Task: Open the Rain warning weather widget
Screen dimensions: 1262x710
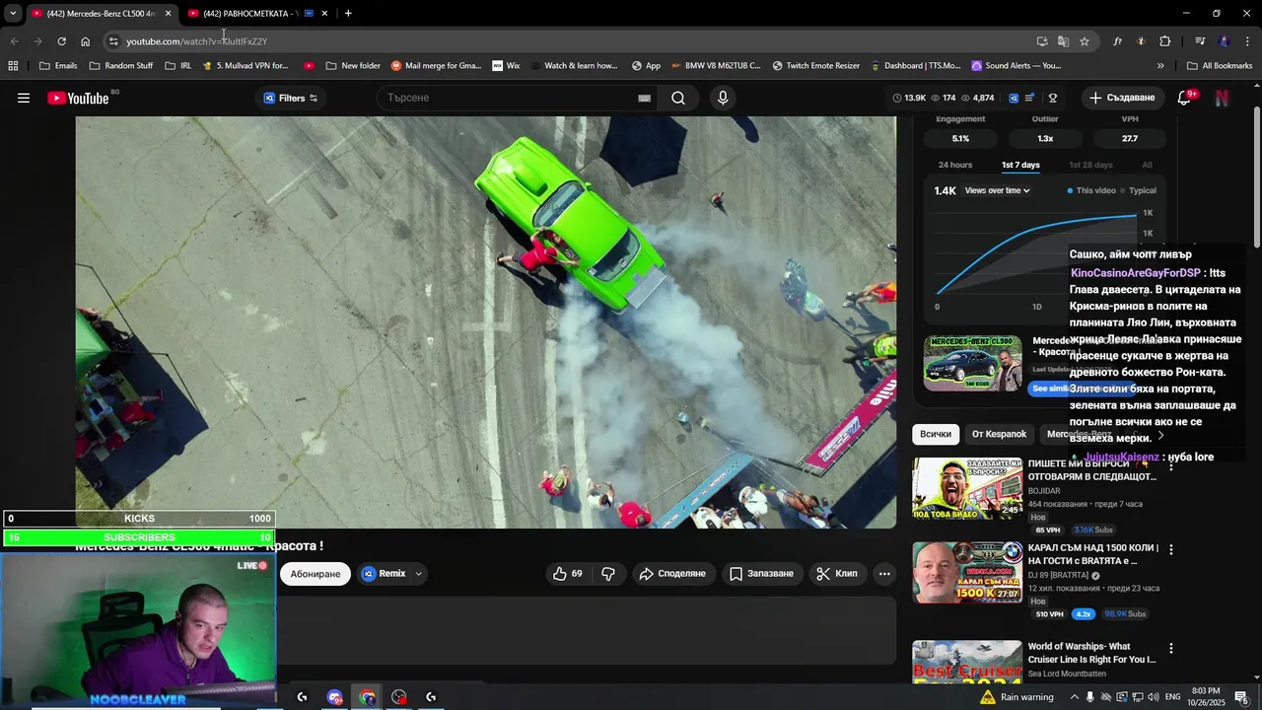Action: click(x=1016, y=697)
